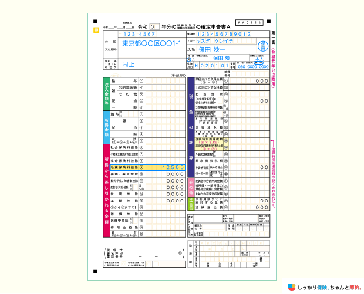
Task: Click the 寡婦、寡夫控除 value 0000
Action: coord(175,174)
